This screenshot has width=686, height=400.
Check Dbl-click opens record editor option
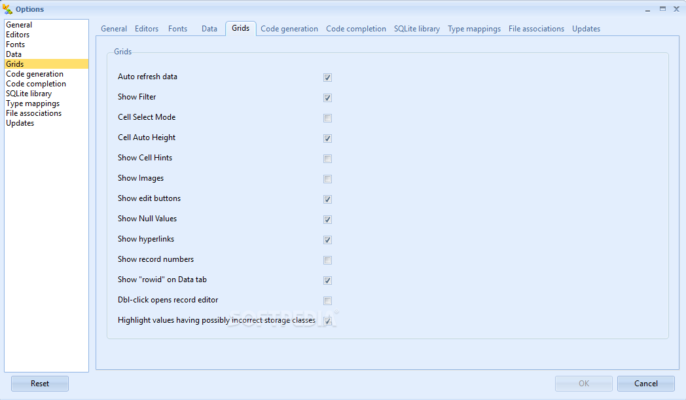pyautogui.click(x=328, y=300)
